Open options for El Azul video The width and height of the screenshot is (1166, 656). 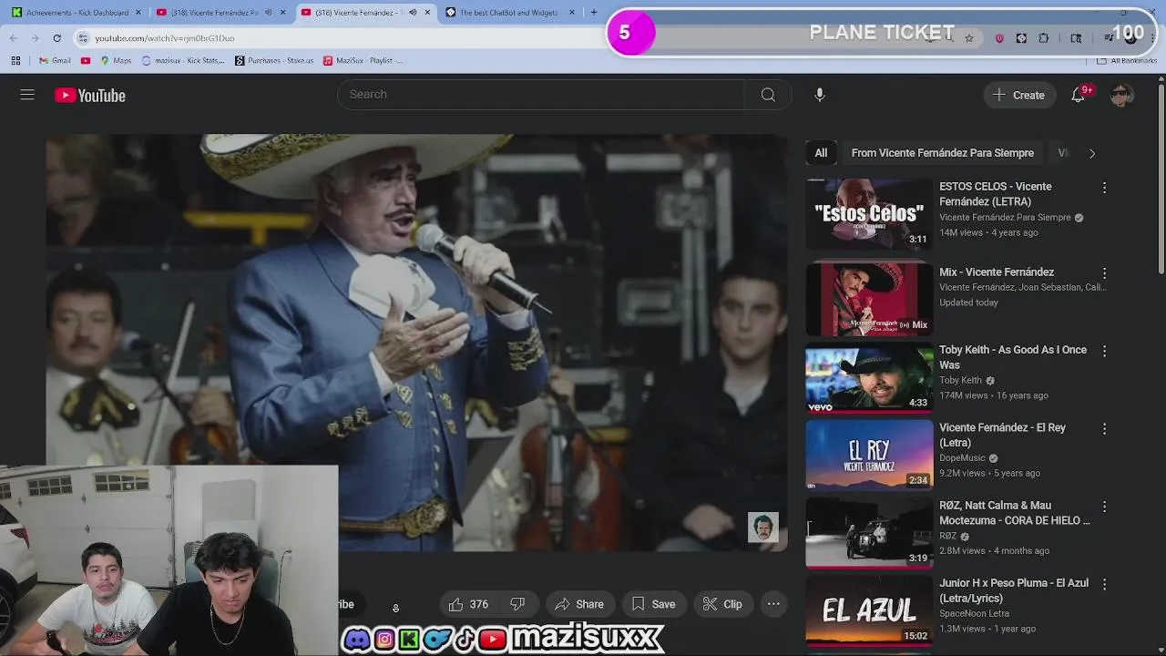1104,584
